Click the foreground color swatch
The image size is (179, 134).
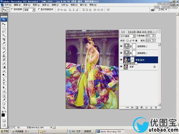click(x=3, y=115)
